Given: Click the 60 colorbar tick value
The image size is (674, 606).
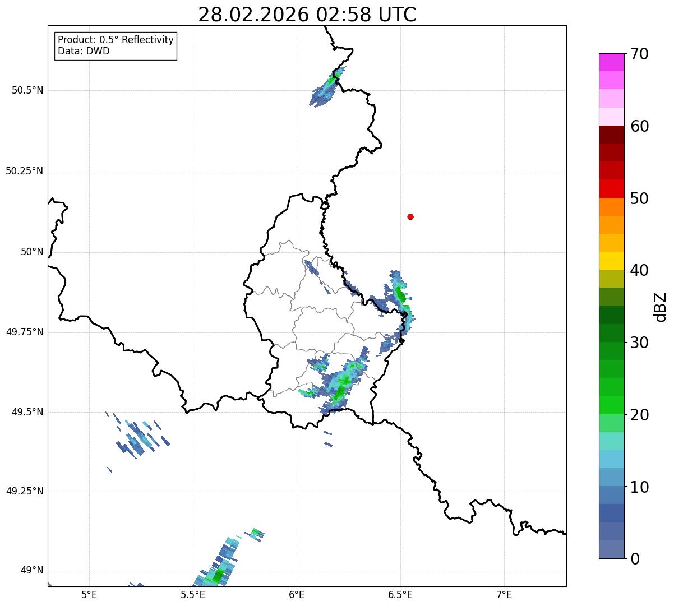Looking at the screenshot, I should point(639,126).
